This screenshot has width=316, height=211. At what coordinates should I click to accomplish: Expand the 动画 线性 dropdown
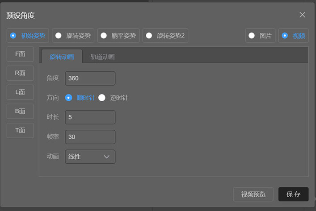90,157
